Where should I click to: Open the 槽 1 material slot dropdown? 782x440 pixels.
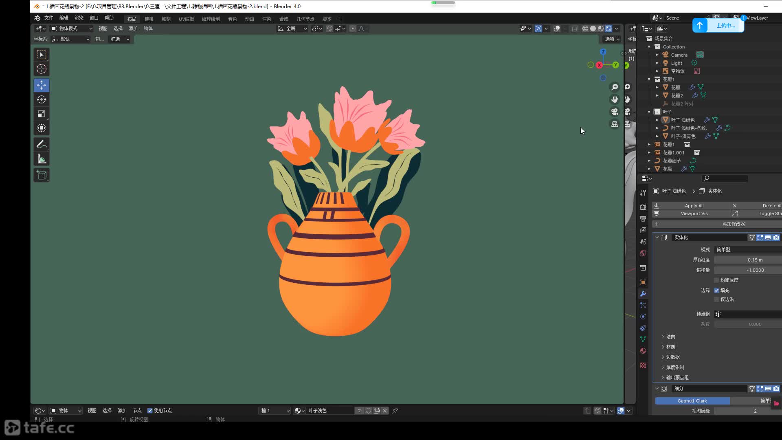275,411
